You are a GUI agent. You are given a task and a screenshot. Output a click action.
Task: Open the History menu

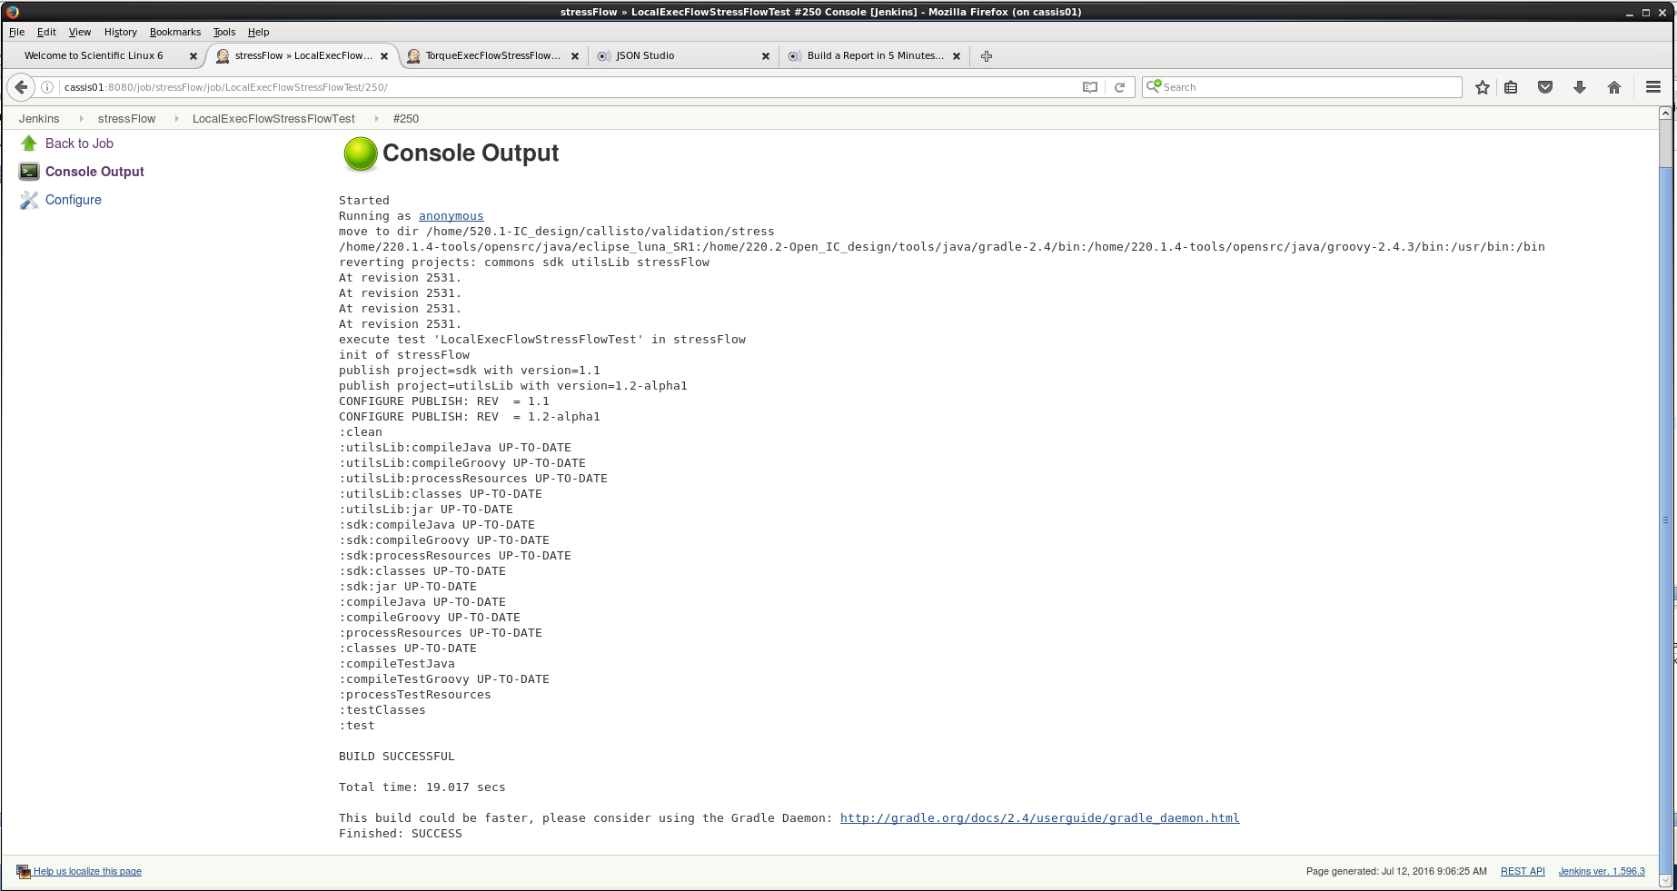(x=120, y=32)
